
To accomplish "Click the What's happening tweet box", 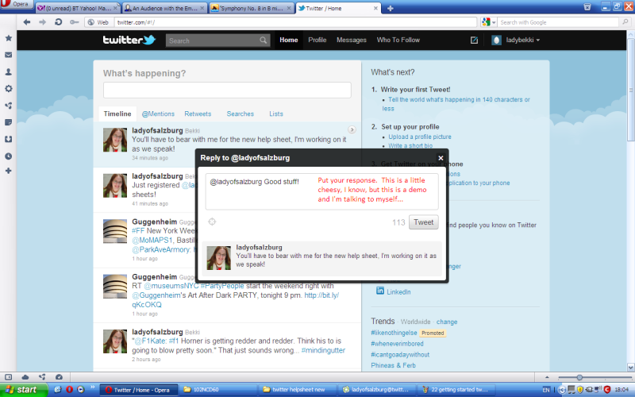I will (227, 90).
